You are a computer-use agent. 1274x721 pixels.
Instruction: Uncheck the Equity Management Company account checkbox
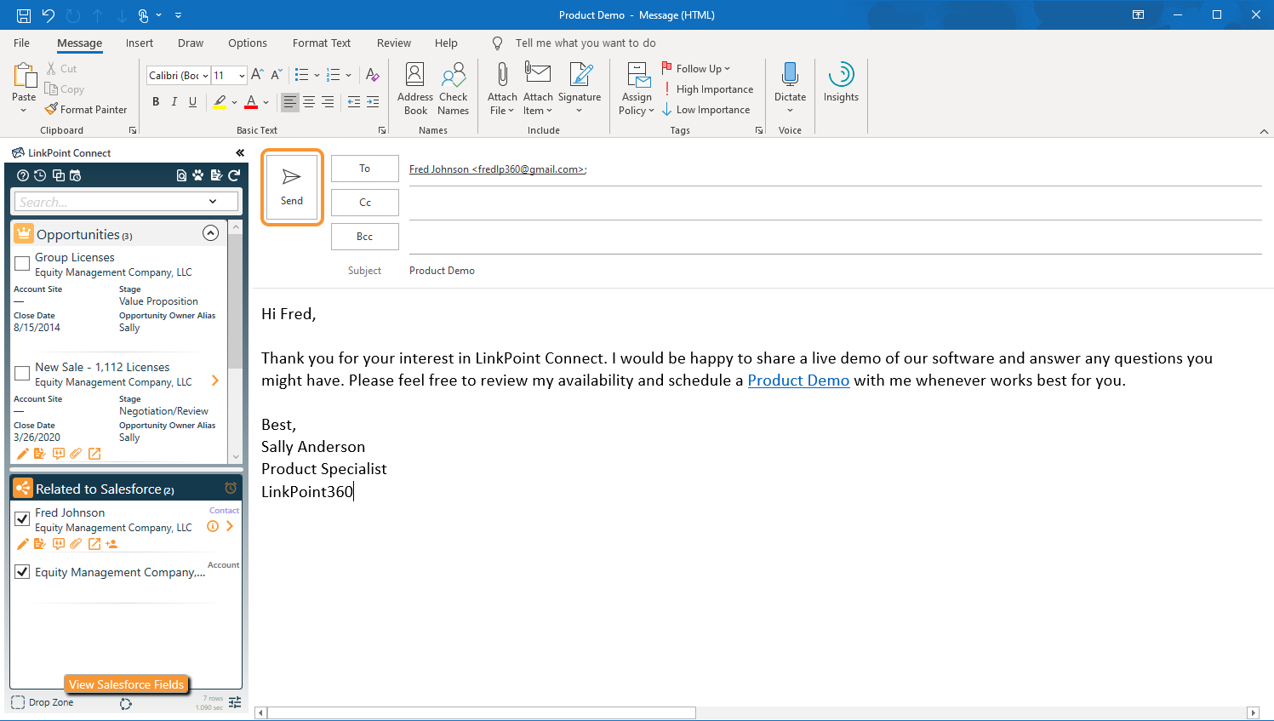pyautogui.click(x=23, y=572)
